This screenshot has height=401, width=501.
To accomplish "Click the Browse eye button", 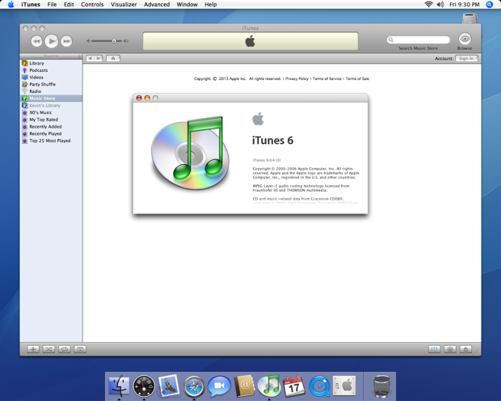I will coord(465,39).
